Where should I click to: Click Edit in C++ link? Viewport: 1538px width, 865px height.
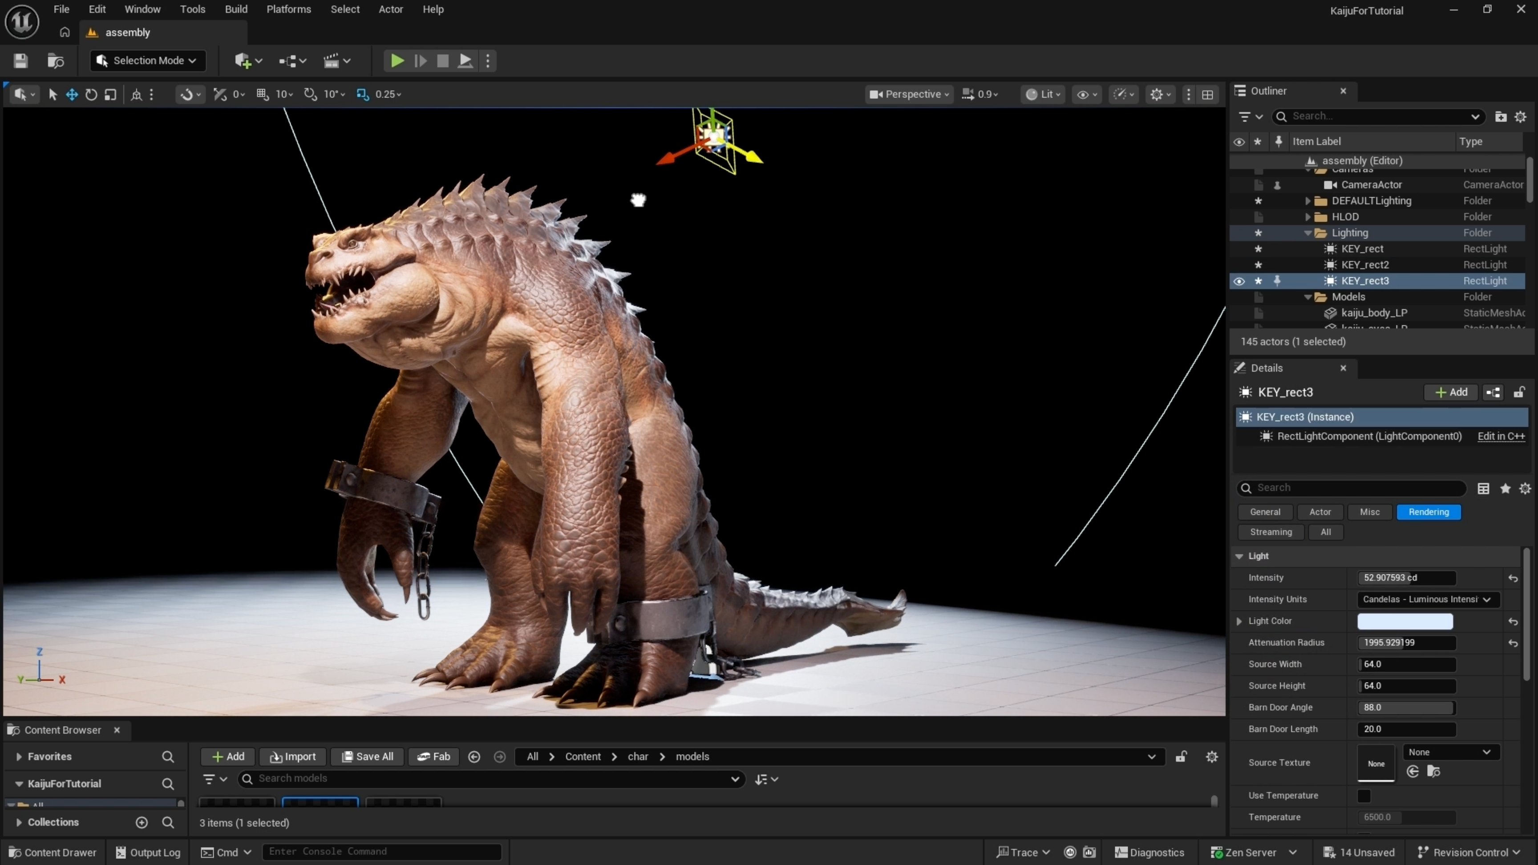click(1500, 437)
